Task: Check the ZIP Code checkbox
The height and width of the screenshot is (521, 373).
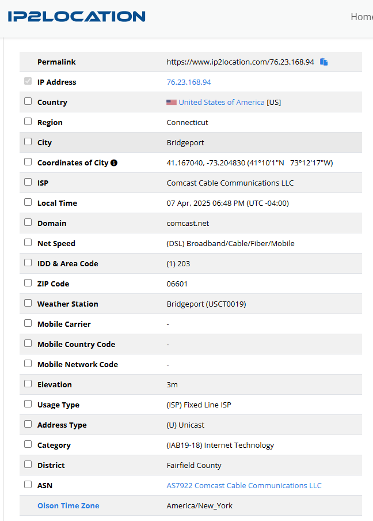Action: 28,283
